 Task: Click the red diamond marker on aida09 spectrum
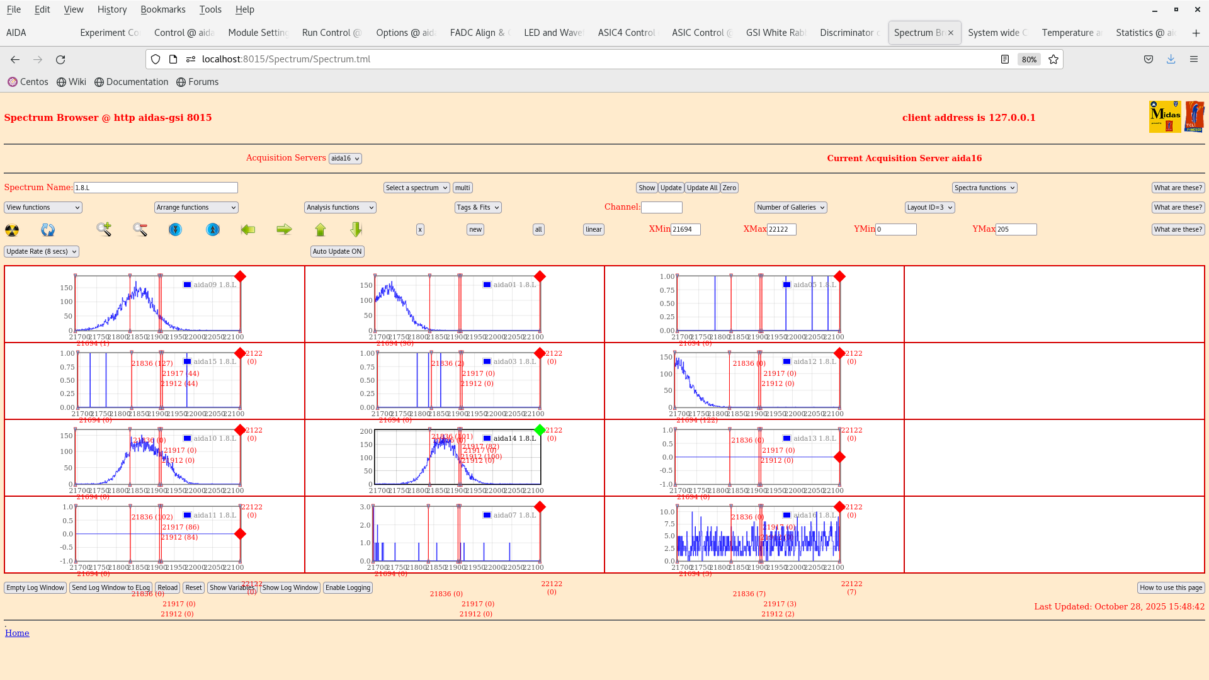pyautogui.click(x=239, y=276)
